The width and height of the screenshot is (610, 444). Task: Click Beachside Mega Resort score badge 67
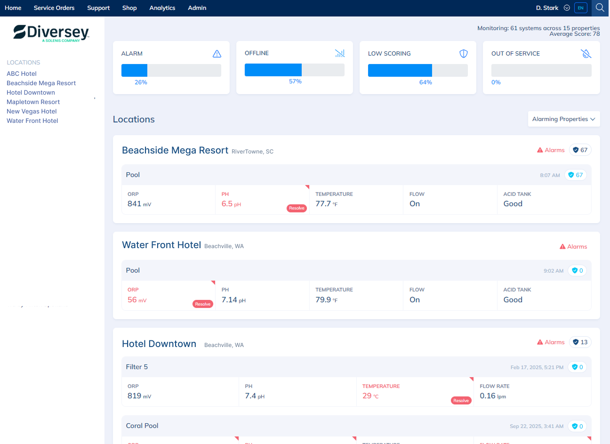[580, 150]
